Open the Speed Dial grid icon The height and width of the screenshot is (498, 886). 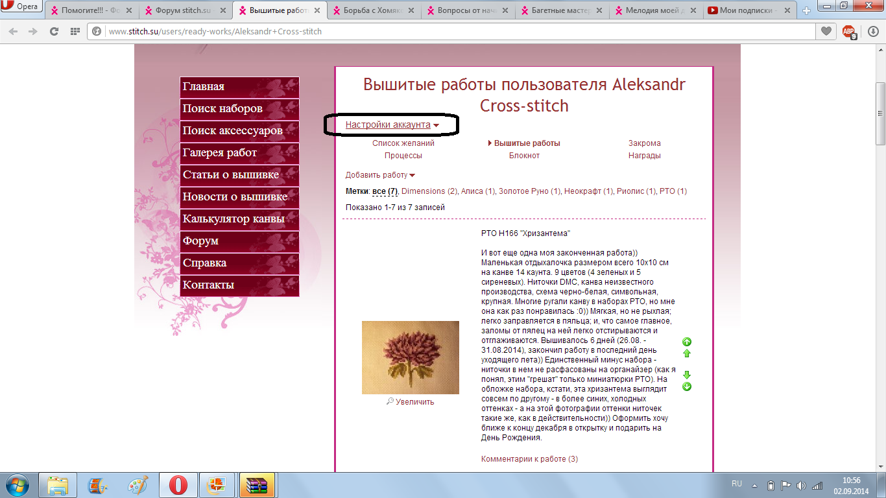[x=75, y=31]
